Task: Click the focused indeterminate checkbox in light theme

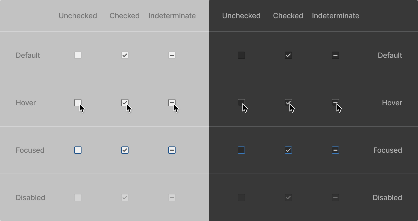Action: pos(172,150)
